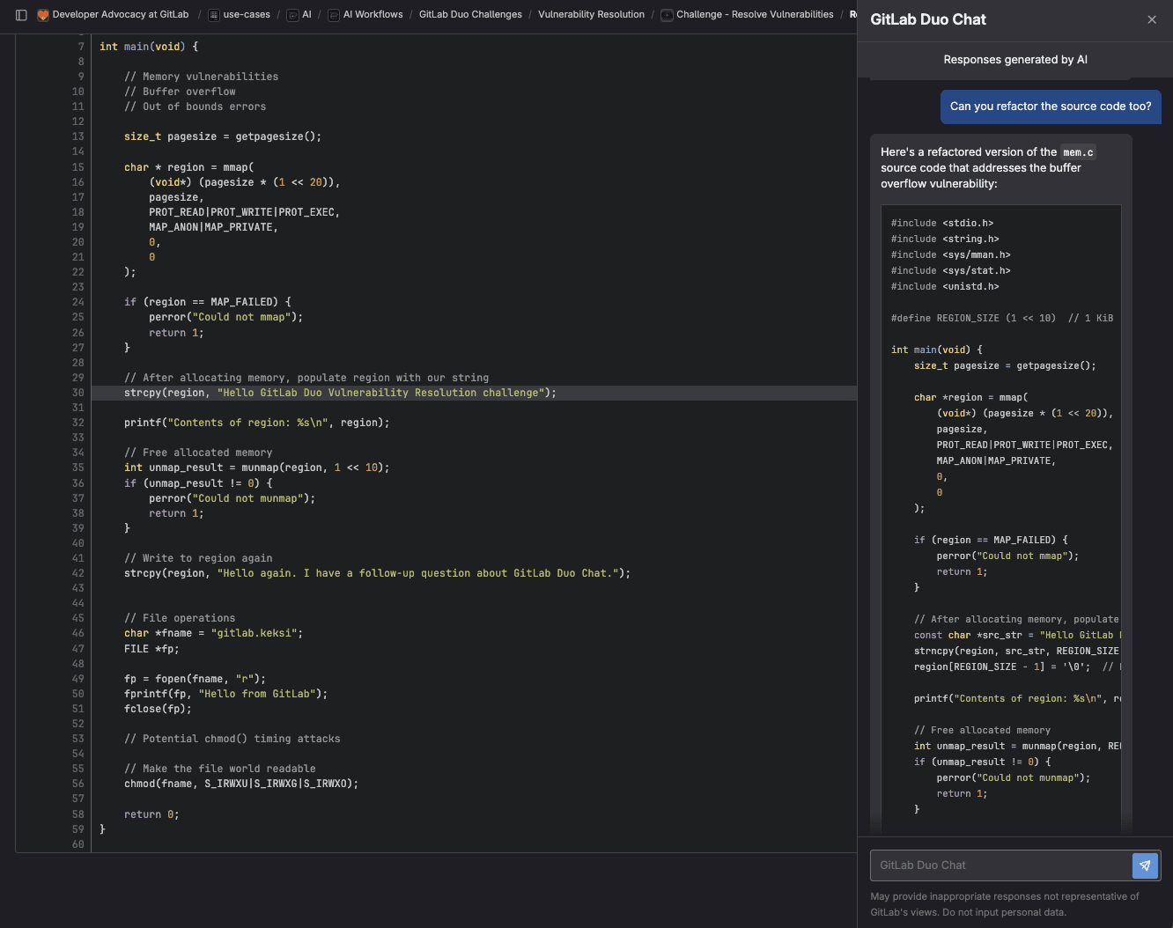Screen dimensions: 1173x928
Task: Click '#define REGION_SIZE' line in chat code
Action: pos(1002,319)
